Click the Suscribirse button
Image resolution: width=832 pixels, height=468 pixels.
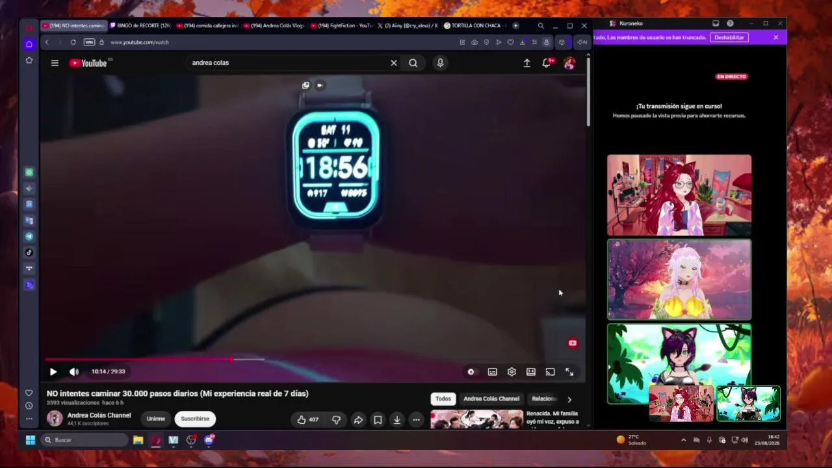tap(195, 419)
